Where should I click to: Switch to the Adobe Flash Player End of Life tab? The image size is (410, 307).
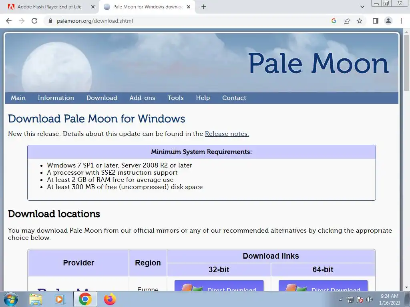49,7
